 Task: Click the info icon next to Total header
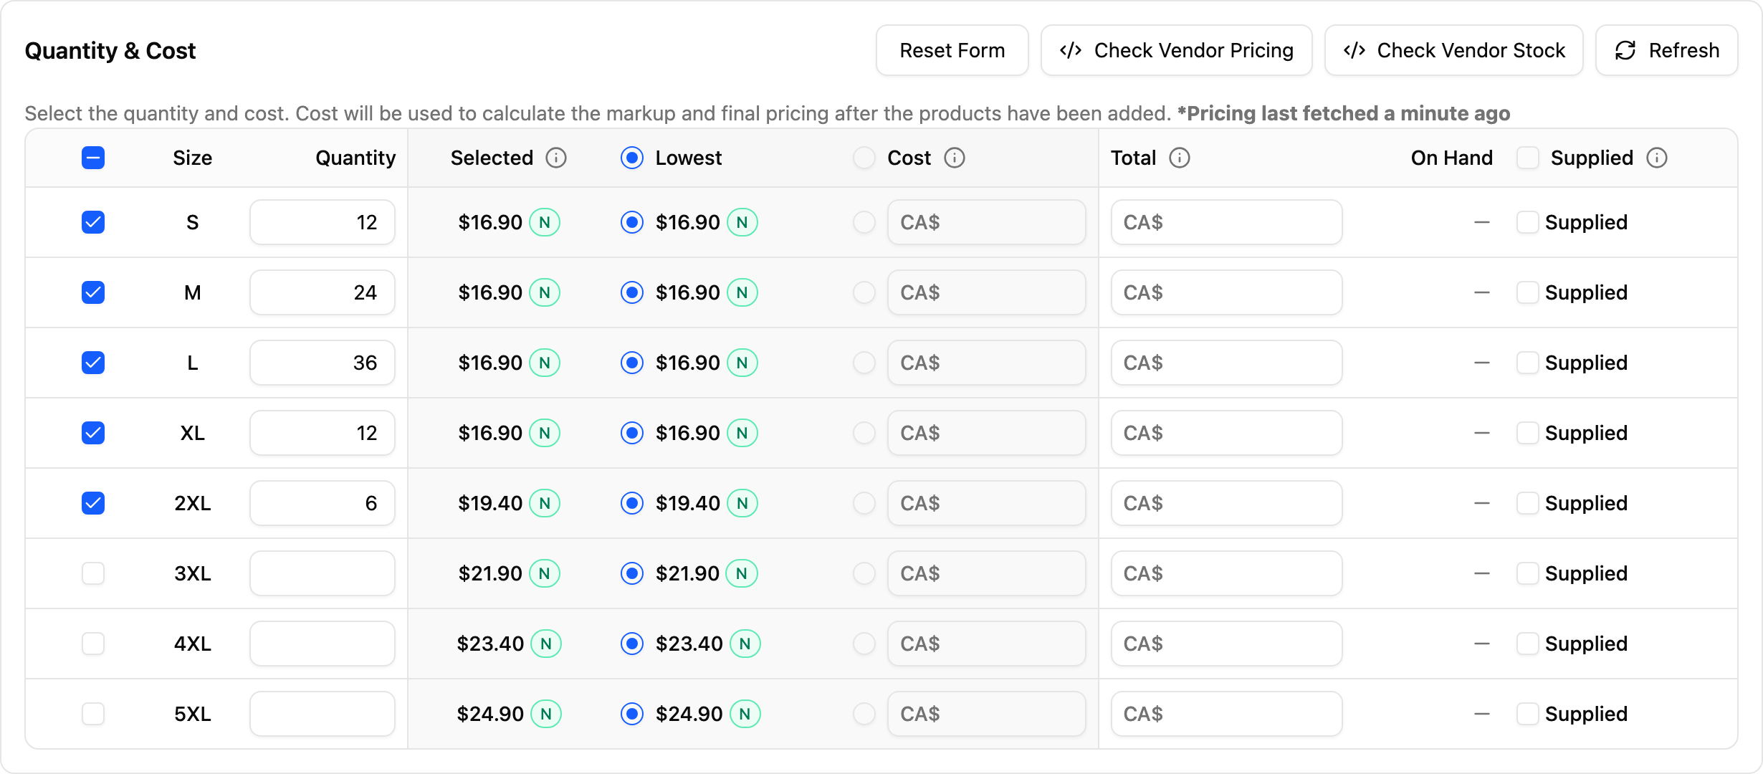[1180, 158]
